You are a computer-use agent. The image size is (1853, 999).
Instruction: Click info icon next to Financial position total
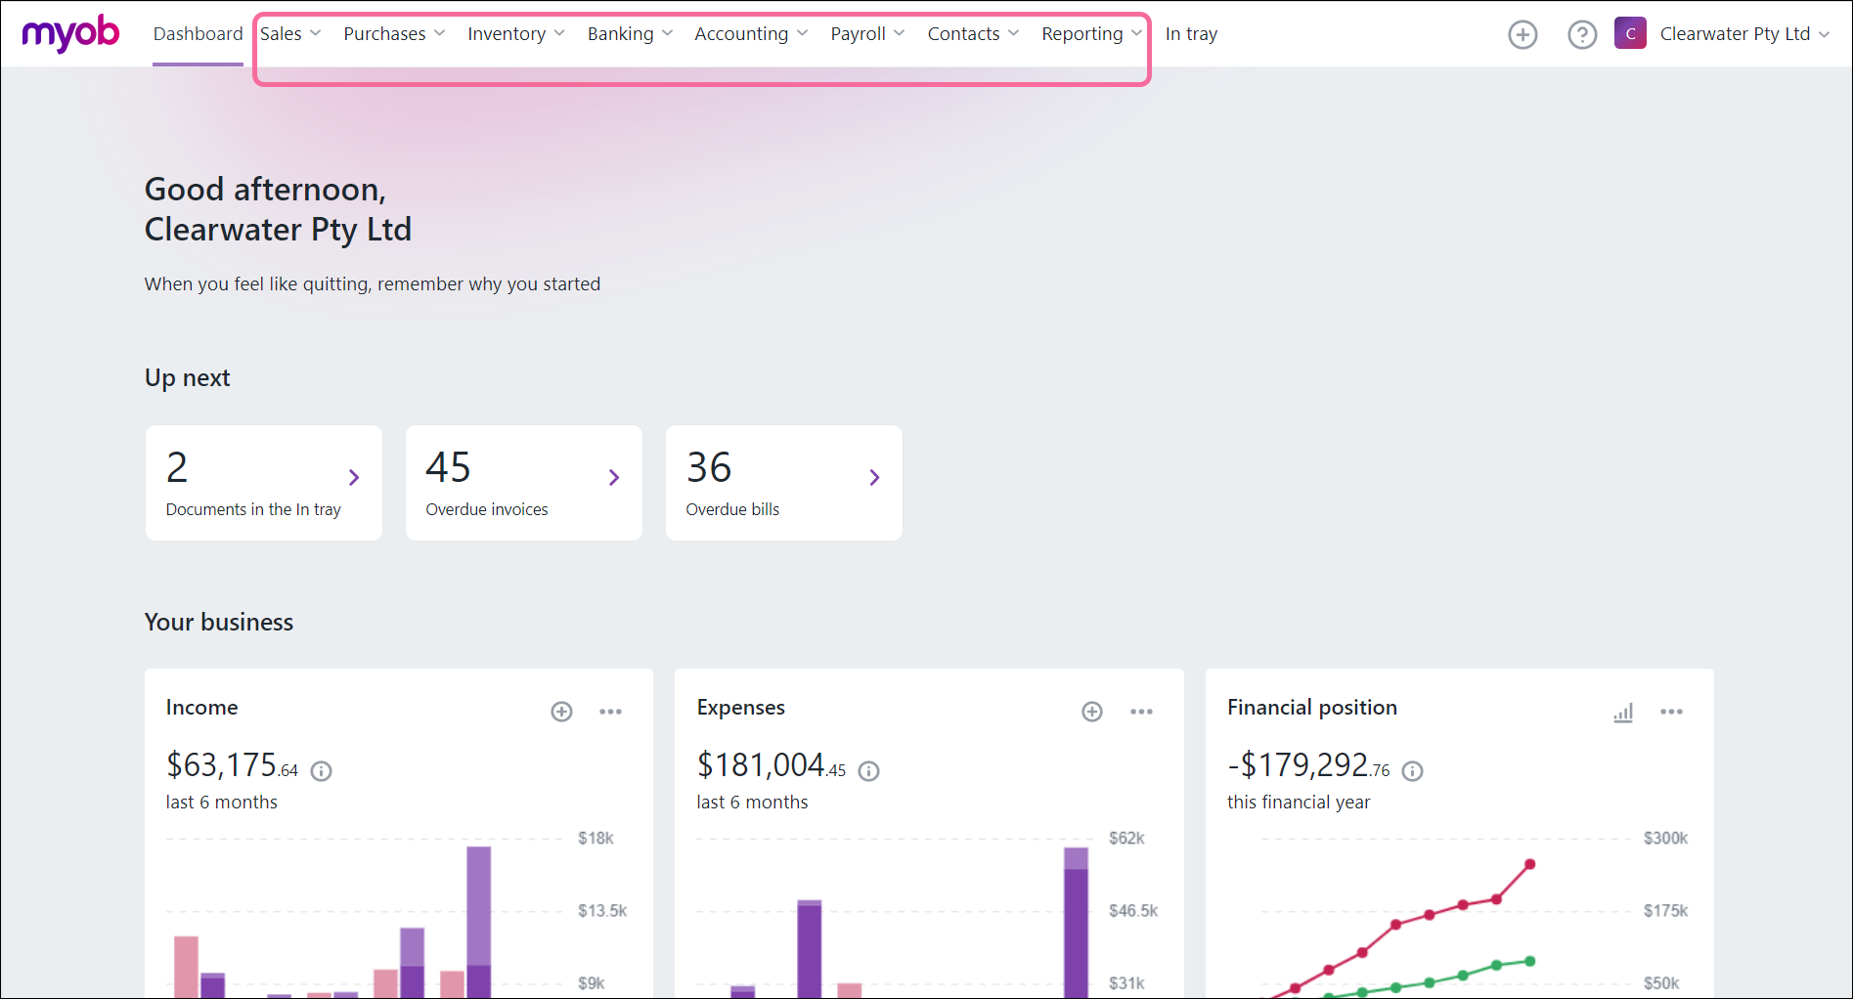[1413, 771]
